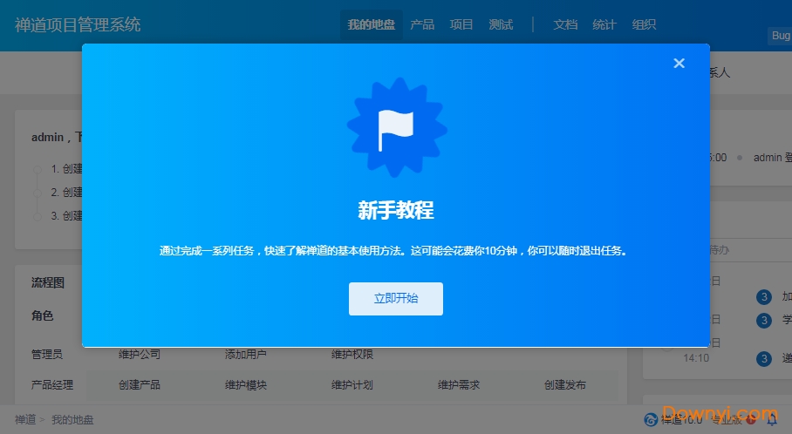Click 创建产品 in the flowchart
This screenshot has width=792, height=434.
pyautogui.click(x=140, y=384)
